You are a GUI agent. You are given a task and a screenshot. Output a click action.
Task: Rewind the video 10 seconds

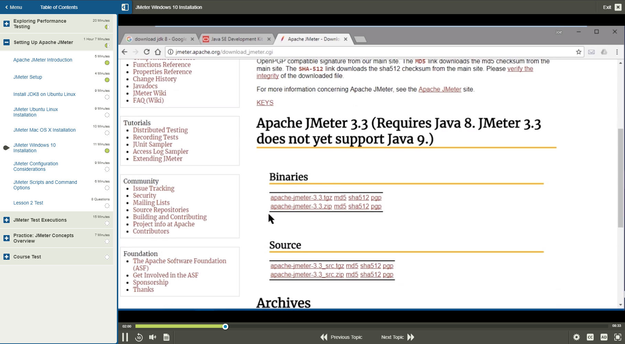[x=139, y=337]
